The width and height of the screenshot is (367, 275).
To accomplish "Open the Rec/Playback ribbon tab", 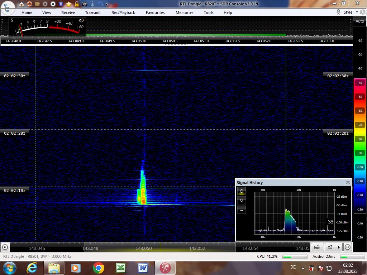I will coord(123,13).
